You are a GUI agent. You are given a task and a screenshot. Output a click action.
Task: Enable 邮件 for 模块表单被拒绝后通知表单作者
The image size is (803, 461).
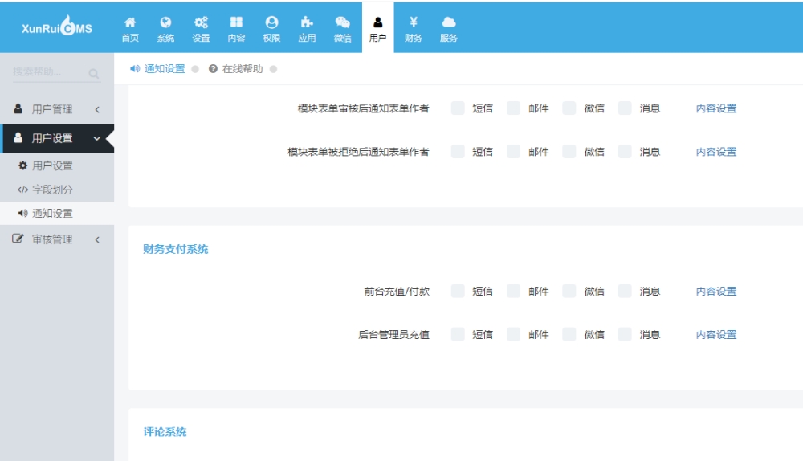[x=514, y=152]
